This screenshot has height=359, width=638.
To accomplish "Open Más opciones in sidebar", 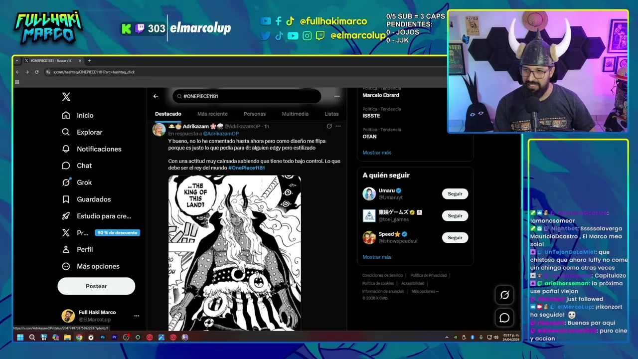I will [x=91, y=266].
